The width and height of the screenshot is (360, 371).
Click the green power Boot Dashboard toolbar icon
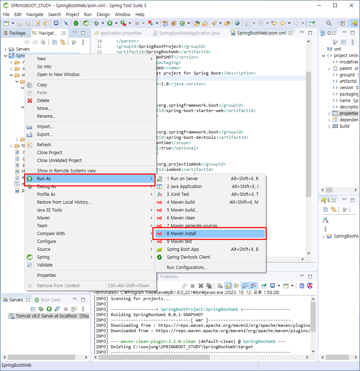pos(76,23)
